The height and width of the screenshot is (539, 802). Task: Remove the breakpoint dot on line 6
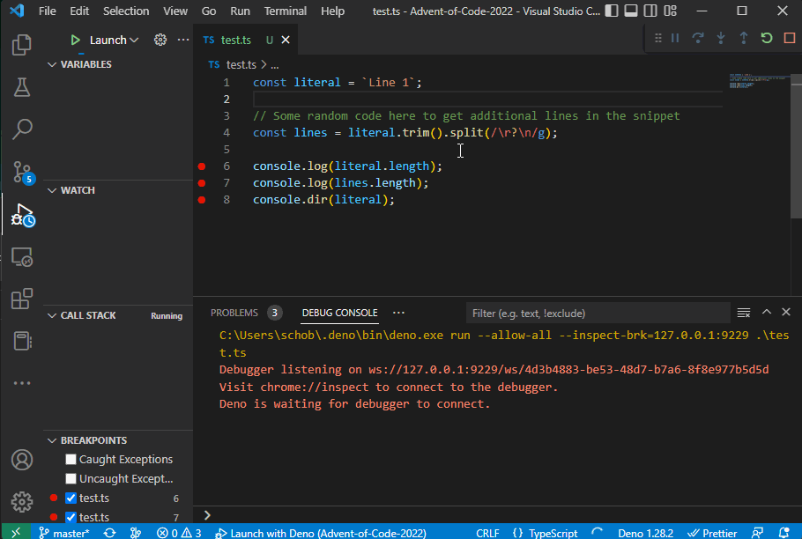coord(202,166)
